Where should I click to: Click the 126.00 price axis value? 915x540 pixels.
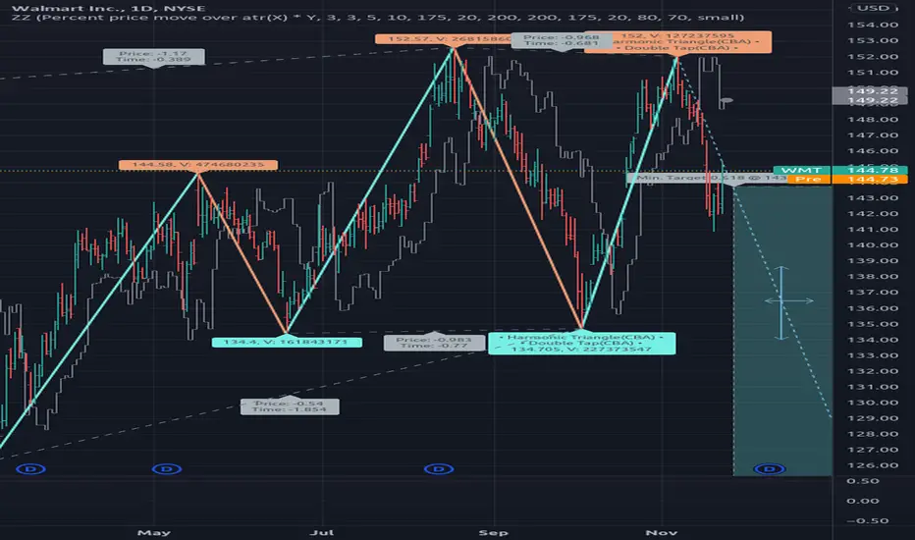pos(873,465)
